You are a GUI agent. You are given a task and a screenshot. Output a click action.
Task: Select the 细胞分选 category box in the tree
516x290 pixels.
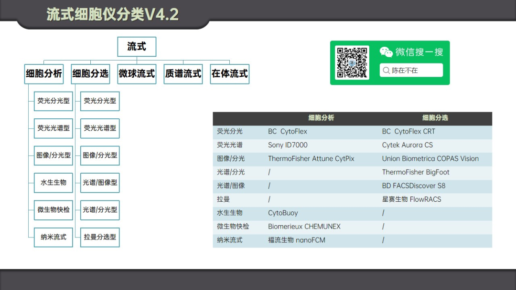click(x=90, y=74)
